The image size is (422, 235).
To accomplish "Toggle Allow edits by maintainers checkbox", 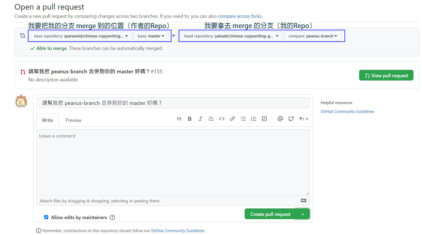I will click(x=46, y=217).
